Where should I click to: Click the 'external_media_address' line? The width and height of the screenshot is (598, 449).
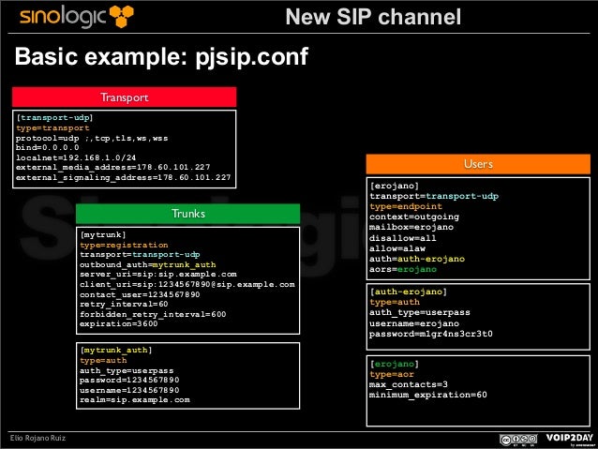point(112,167)
